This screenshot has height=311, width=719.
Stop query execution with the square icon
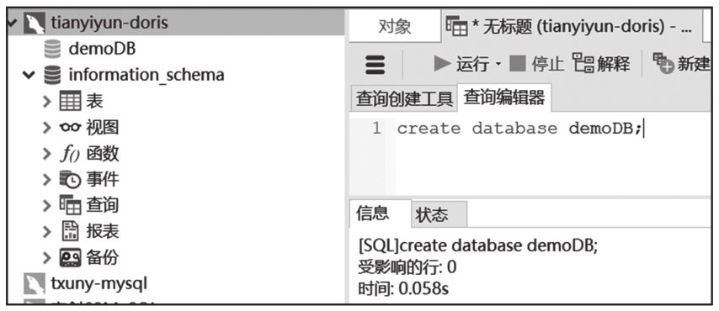pos(518,64)
